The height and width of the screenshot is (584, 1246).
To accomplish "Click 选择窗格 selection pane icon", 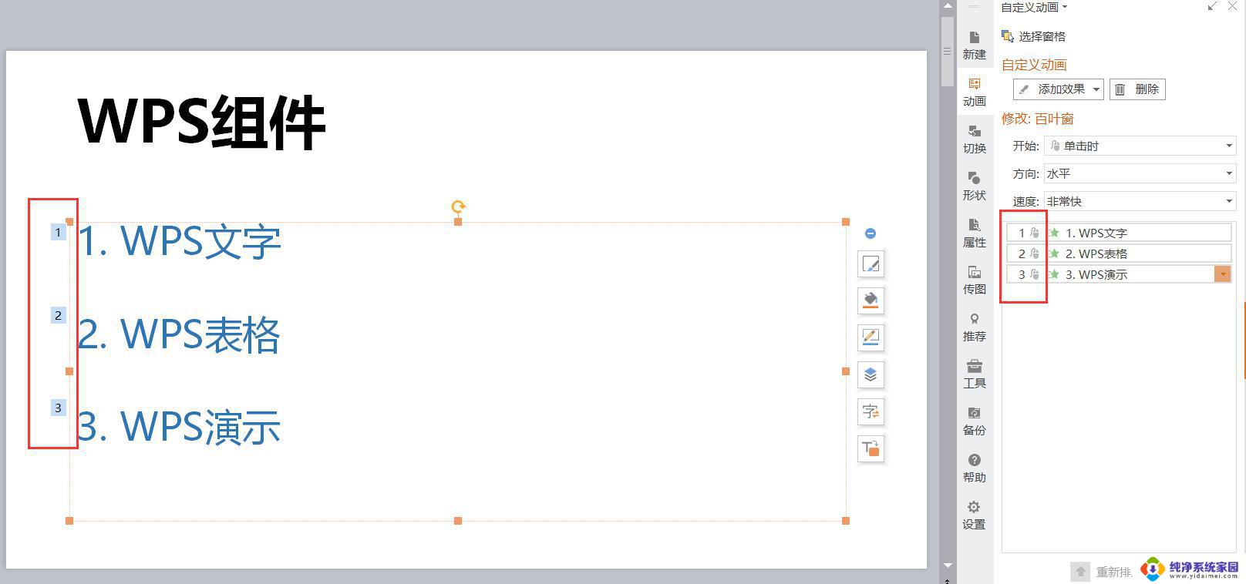I will point(1007,36).
